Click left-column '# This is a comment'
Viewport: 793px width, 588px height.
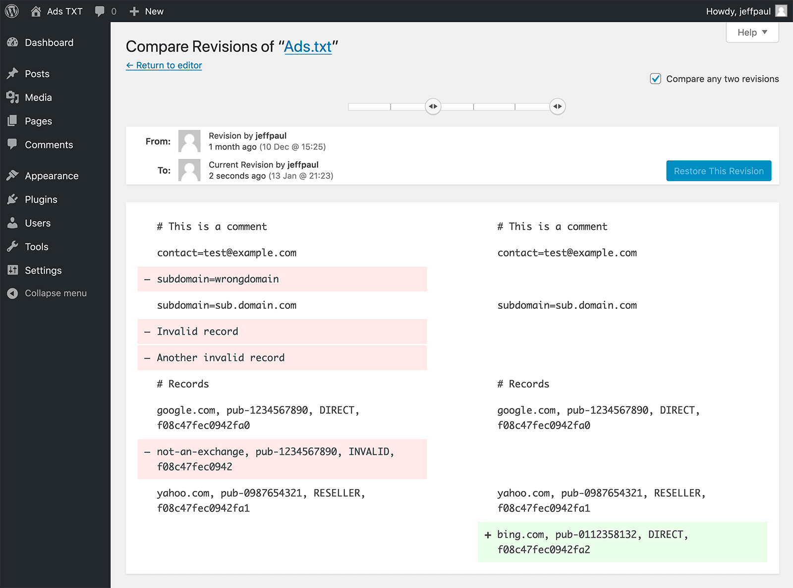tap(212, 227)
